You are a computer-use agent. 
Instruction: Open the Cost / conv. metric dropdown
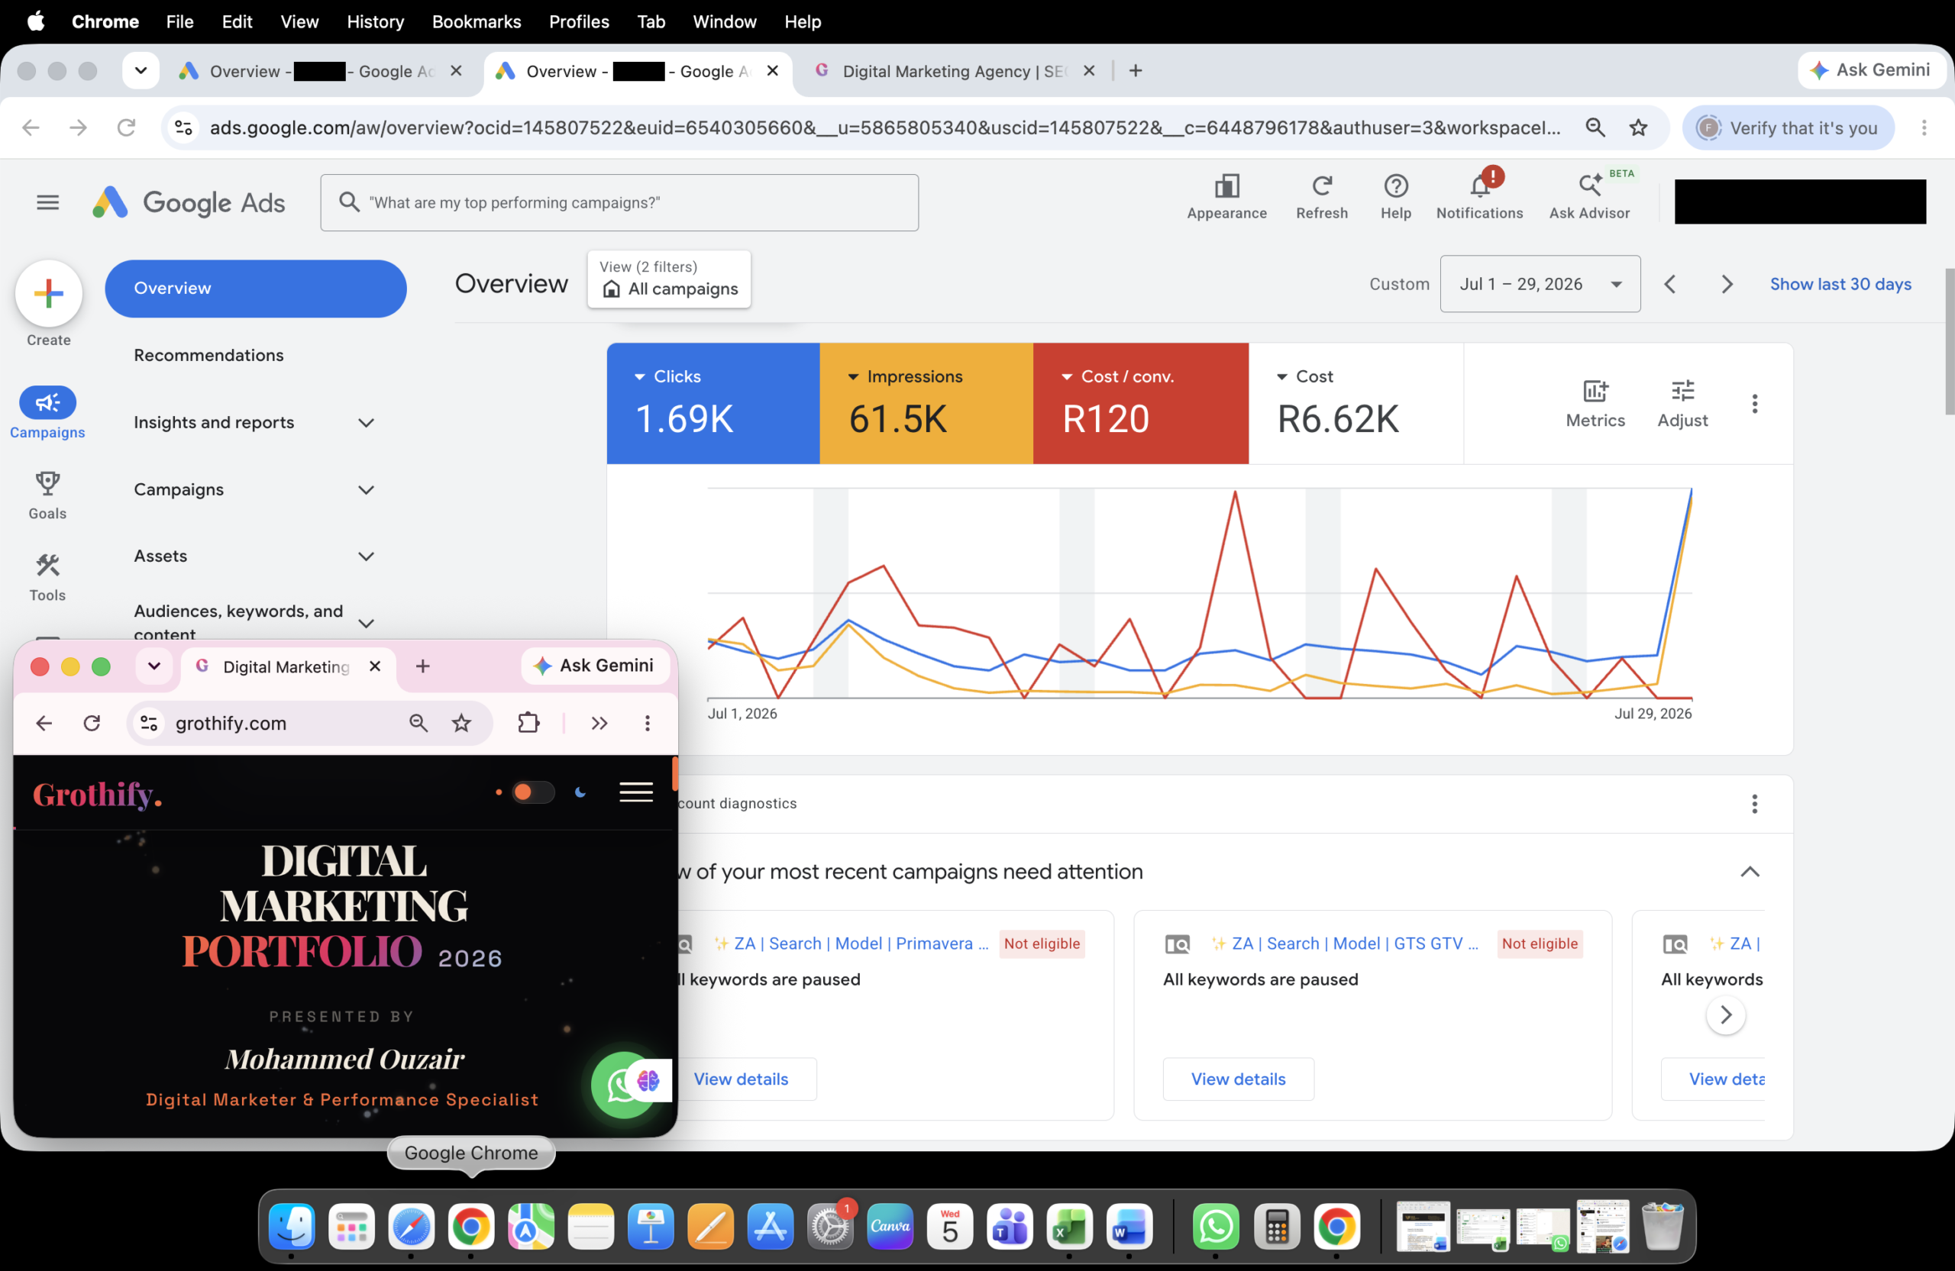[1117, 376]
